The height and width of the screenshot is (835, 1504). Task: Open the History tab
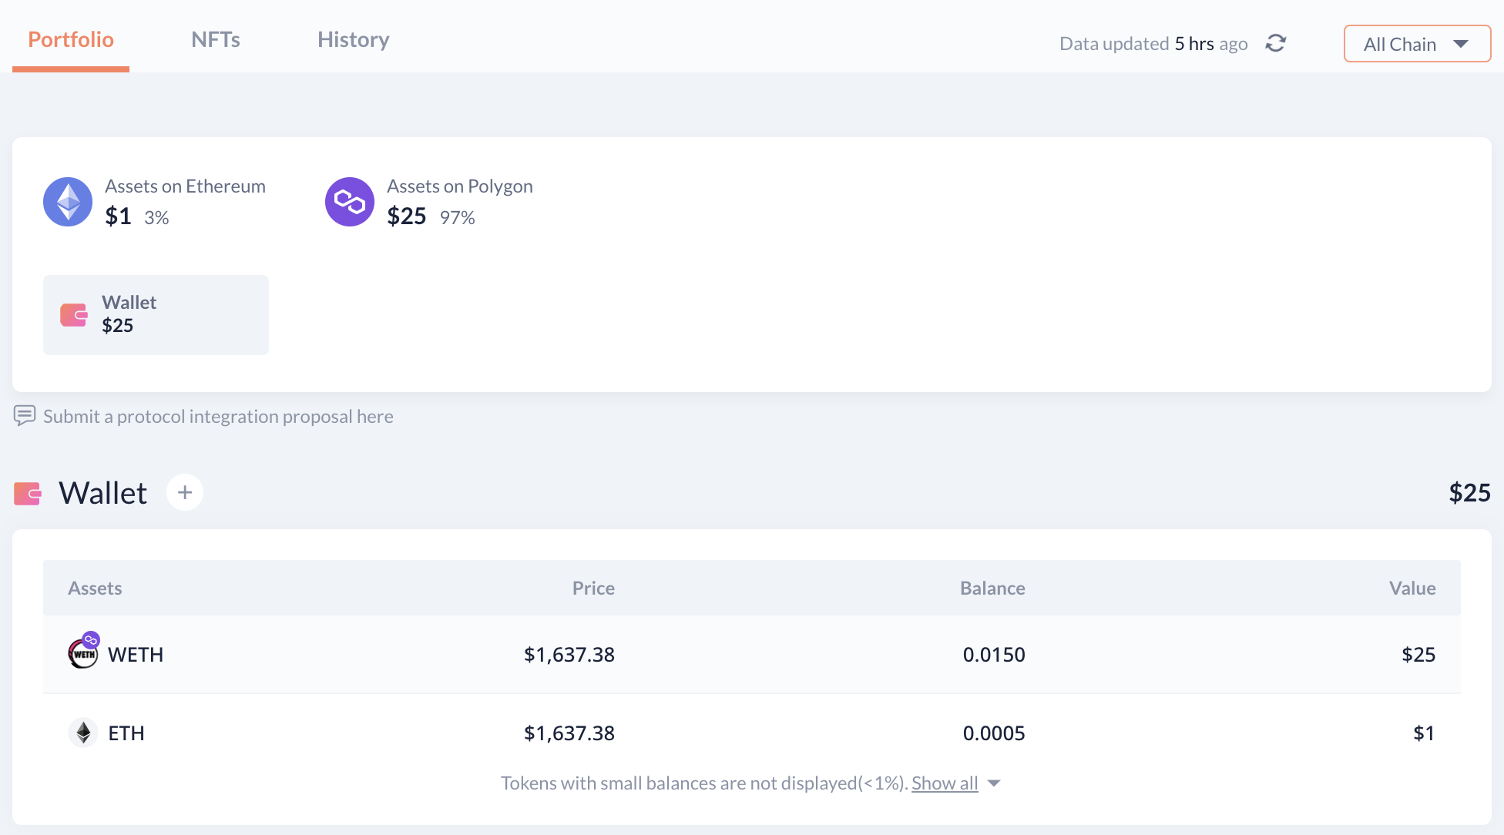[354, 39]
